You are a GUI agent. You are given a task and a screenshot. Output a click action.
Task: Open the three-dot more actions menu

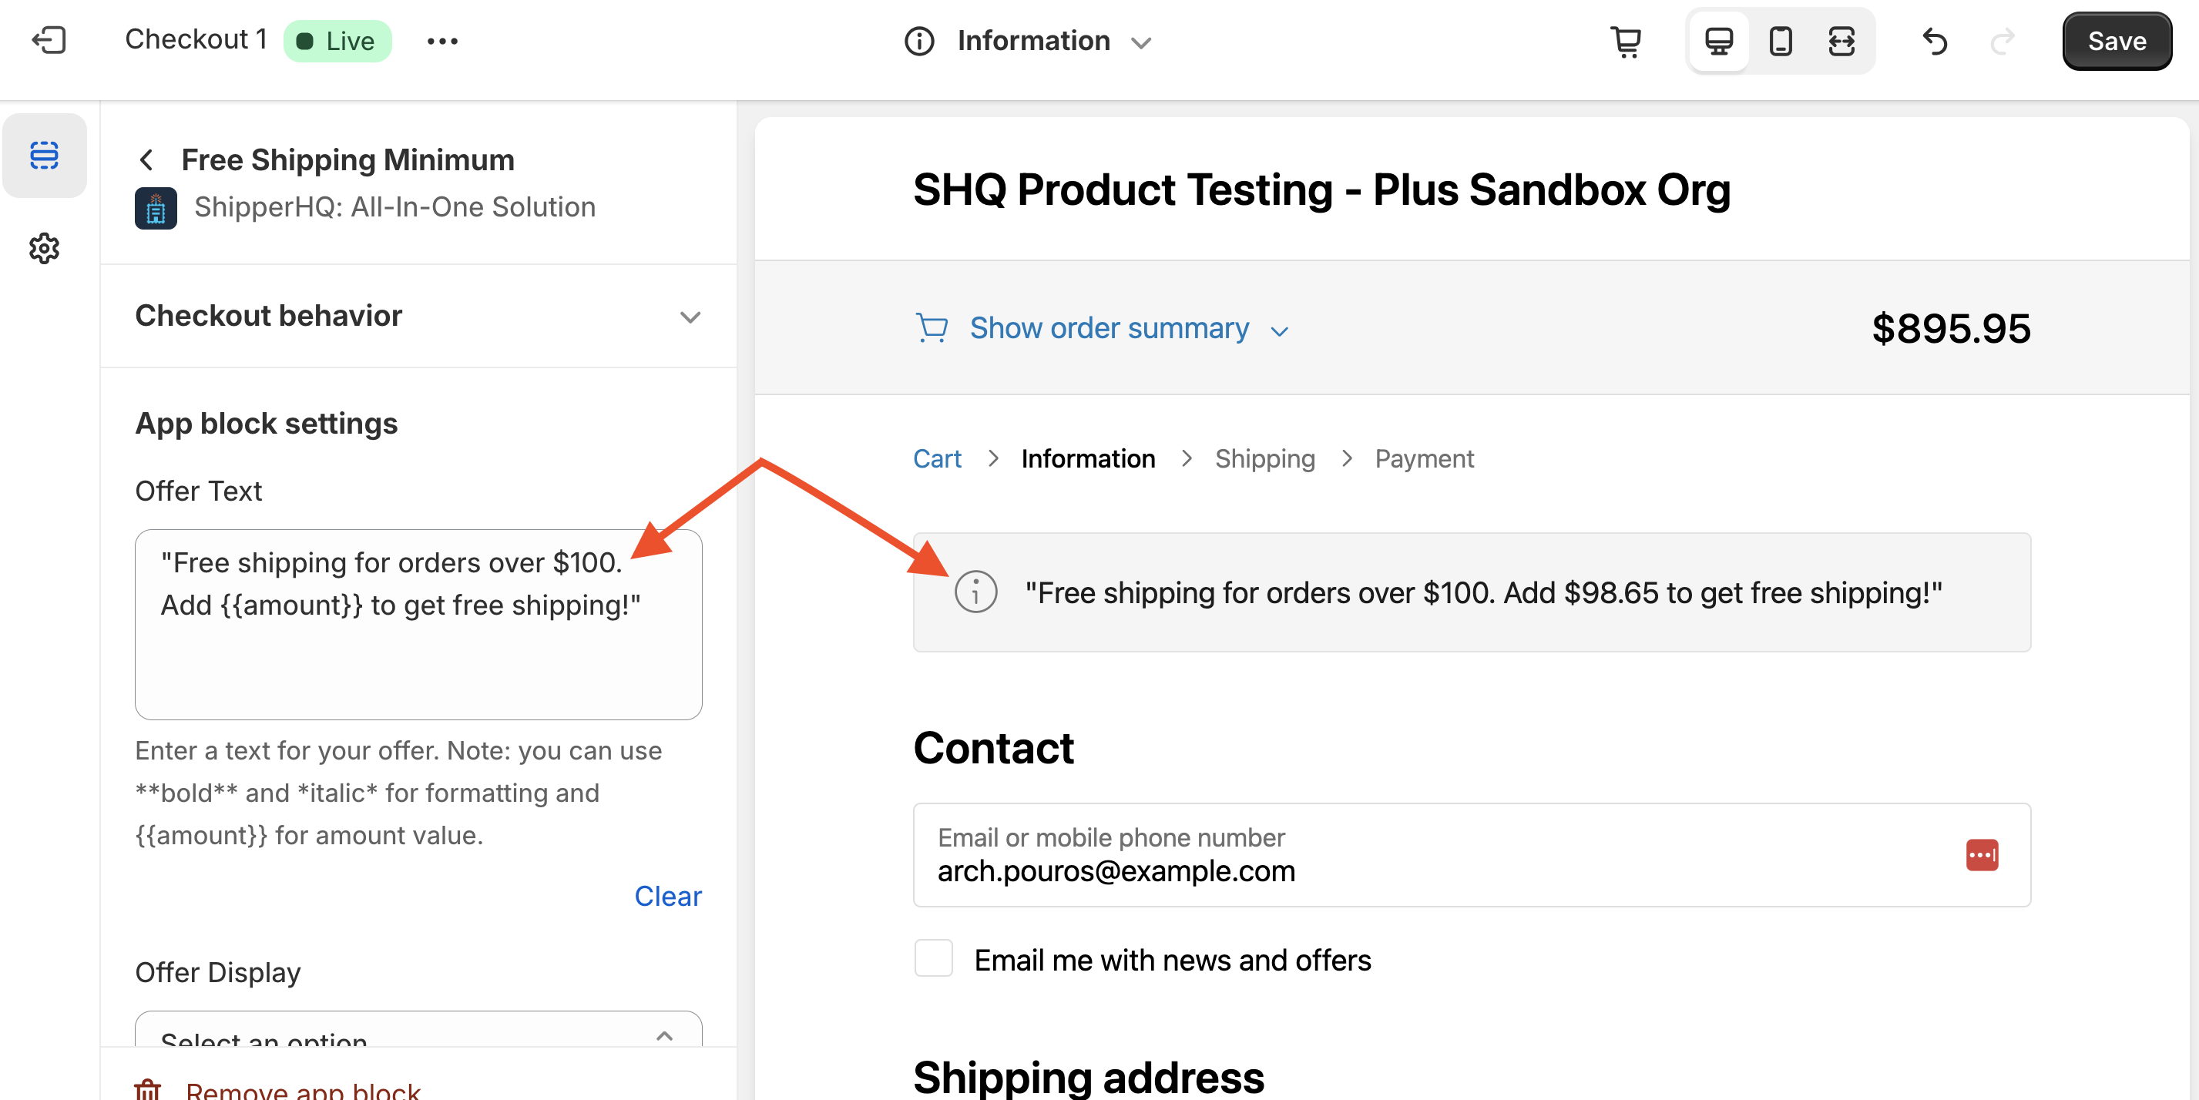(x=442, y=41)
